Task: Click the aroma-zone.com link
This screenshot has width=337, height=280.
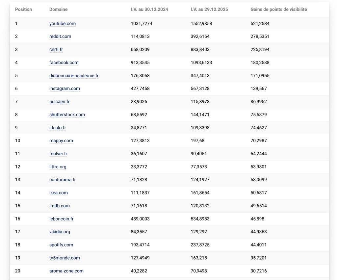Action: coord(66,271)
